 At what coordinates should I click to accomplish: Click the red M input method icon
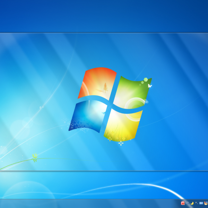click(183, 203)
